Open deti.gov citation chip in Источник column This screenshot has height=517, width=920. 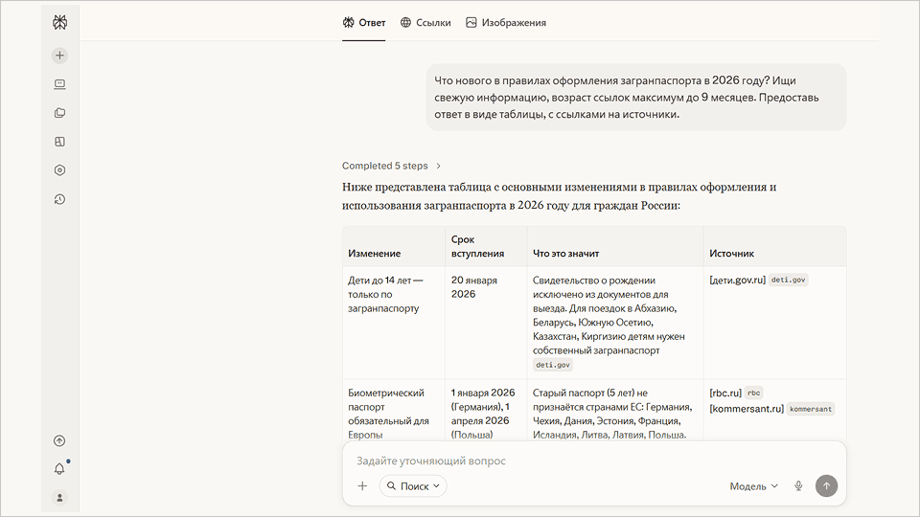(788, 281)
